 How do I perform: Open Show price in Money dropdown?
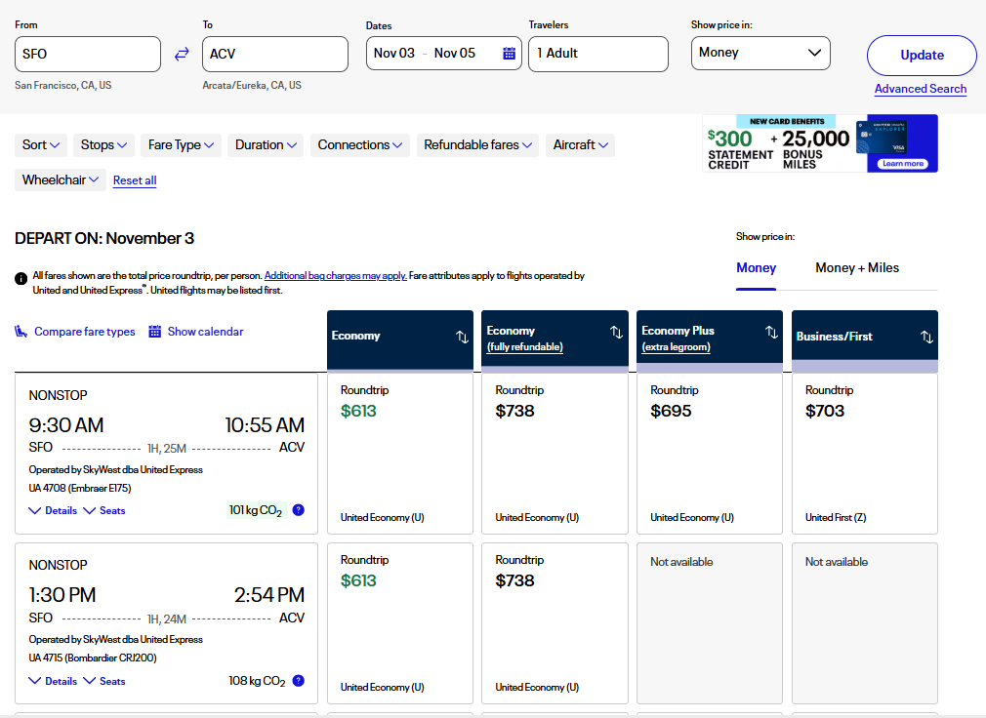click(760, 54)
